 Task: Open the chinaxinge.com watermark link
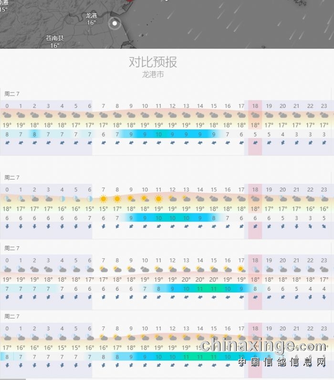263,346
